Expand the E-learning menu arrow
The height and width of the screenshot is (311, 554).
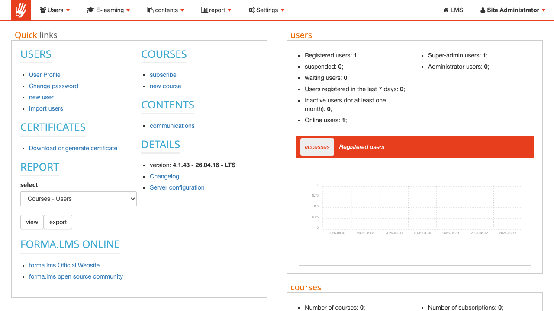[128, 10]
